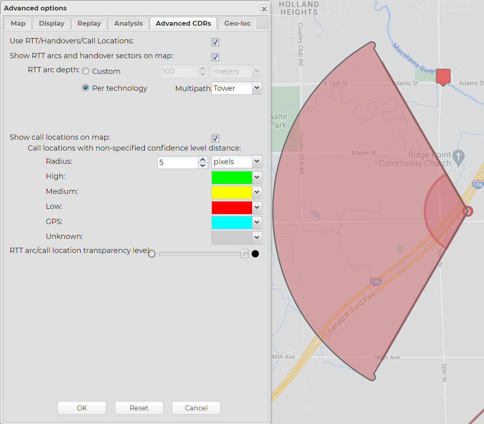
Task: Click the hollow transparent circle icon
Action: 152,254
